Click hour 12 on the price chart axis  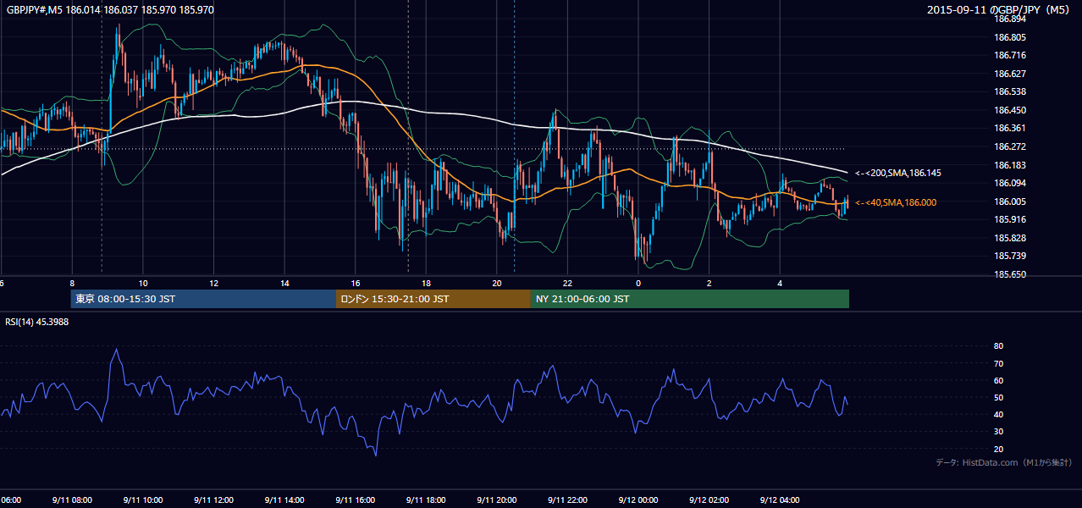coord(214,284)
